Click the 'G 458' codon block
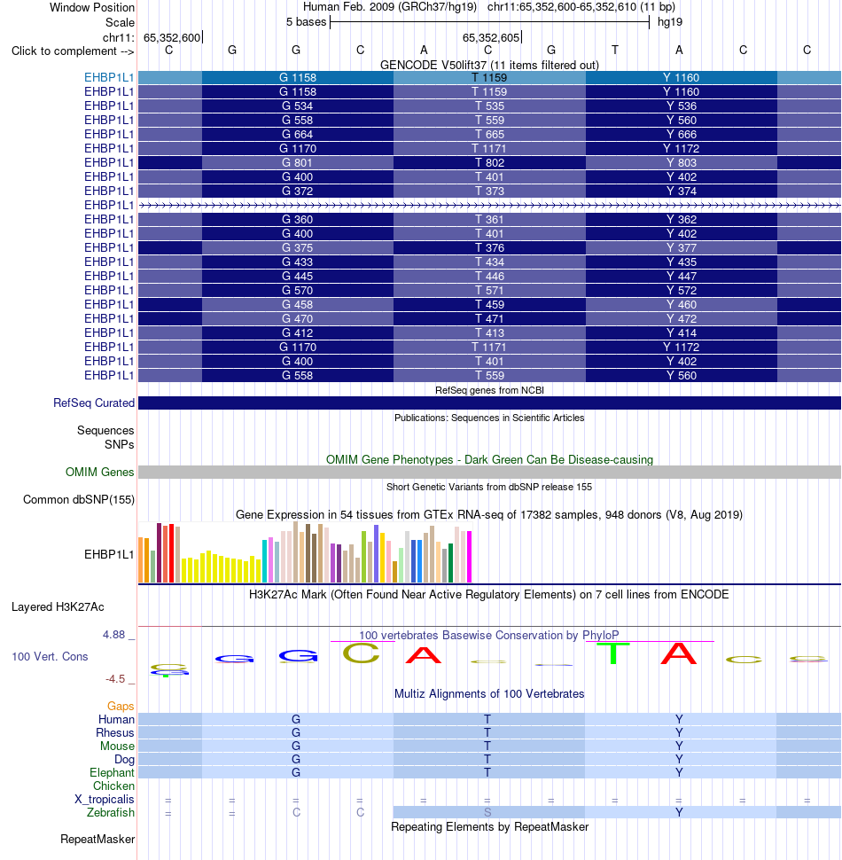This screenshot has width=842, height=860. click(297, 305)
